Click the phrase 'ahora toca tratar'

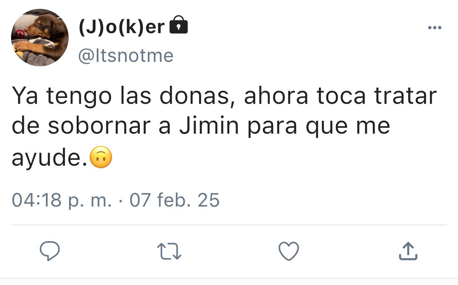(340, 96)
